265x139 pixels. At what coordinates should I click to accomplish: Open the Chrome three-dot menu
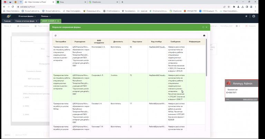(x=255, y=7)
